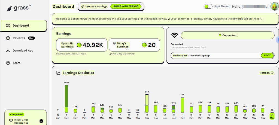Click the Earnings Statistics heading
Screen dimensions: 279x125
[78, 73]
